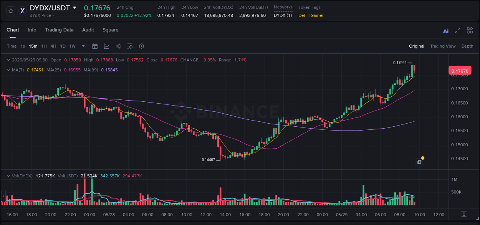The image size is (480, 225).
Task: Click the 05/29 date axis label
Action: [341, 215]
